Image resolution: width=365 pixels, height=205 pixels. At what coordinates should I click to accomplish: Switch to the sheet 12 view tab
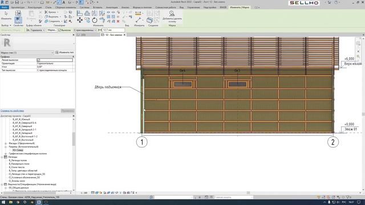pyautogui.click(x=113, y=35)
